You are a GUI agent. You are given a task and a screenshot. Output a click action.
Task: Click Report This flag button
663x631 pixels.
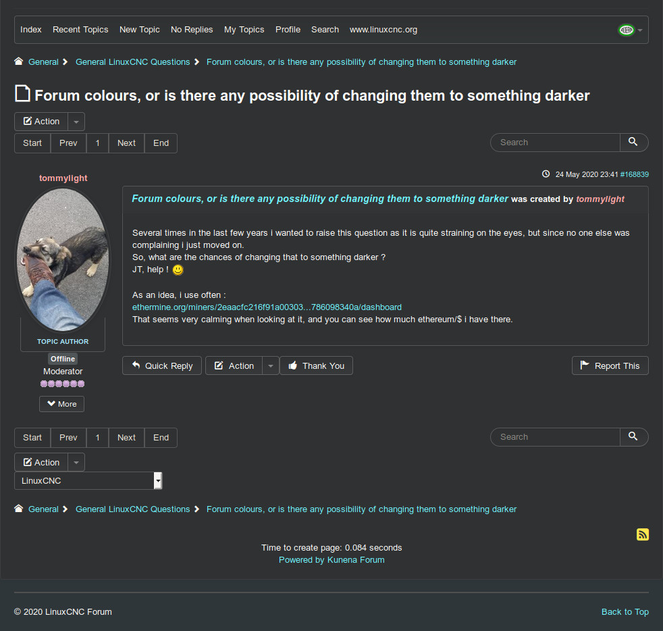click(x=610, y=365)
